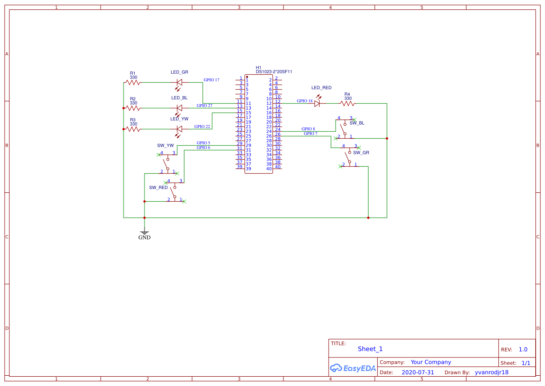Click the GPIO 18 net label

click(x=304, y=101)
